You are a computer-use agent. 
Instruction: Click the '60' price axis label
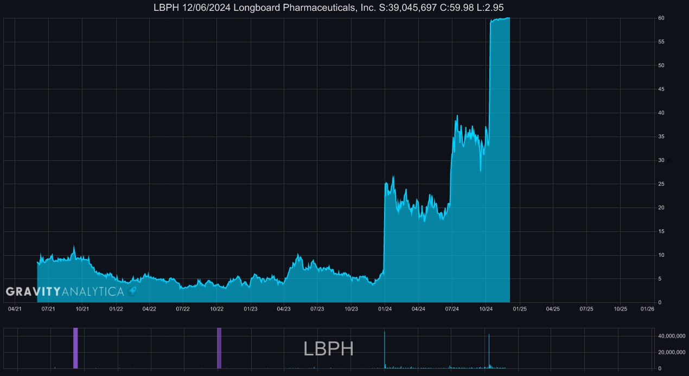click(661, 18)
